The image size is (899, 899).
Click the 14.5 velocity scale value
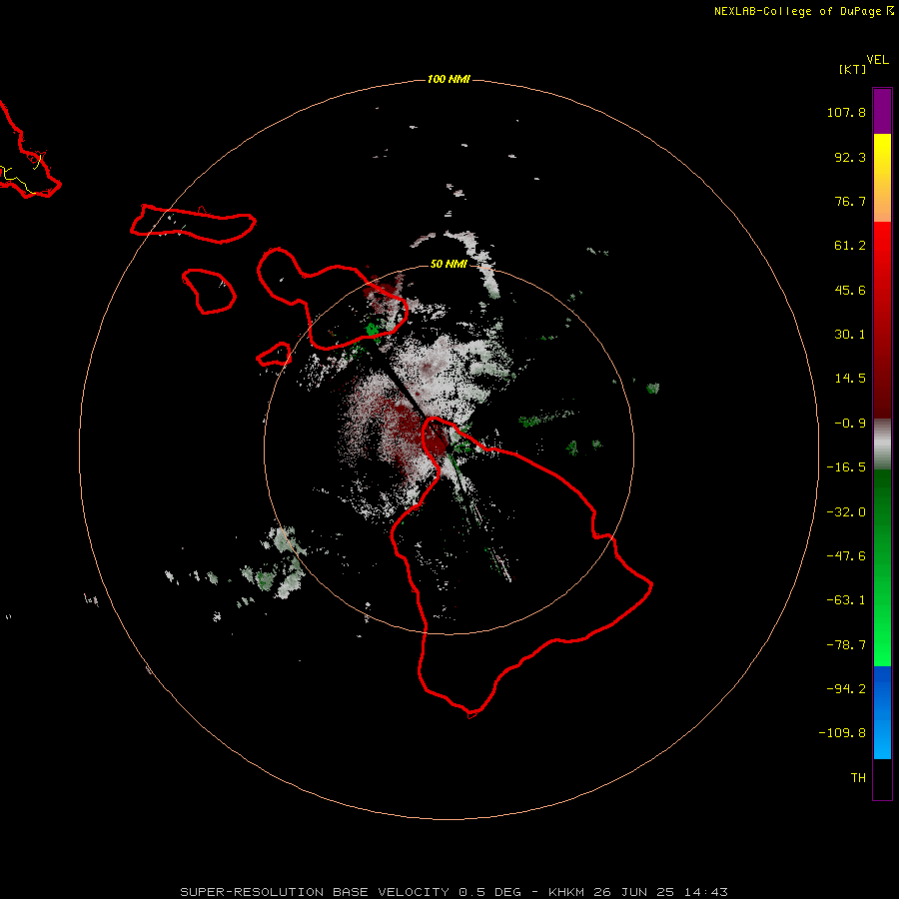pyautogui.click(x=850, y=379)
